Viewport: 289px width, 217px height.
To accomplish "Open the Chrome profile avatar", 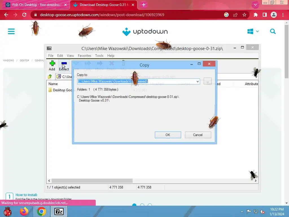I will pos(274,15).
